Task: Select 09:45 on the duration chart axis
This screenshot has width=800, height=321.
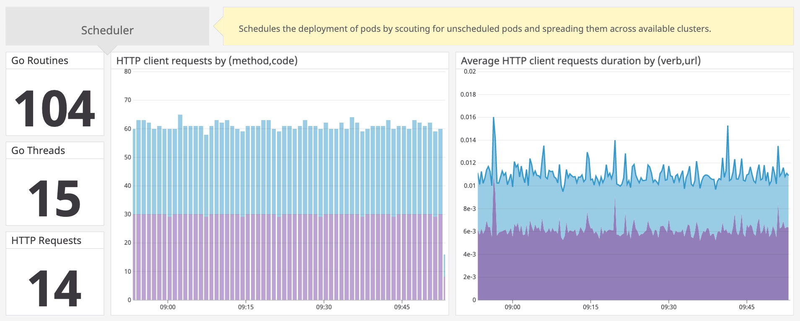Action: [746, 307]
